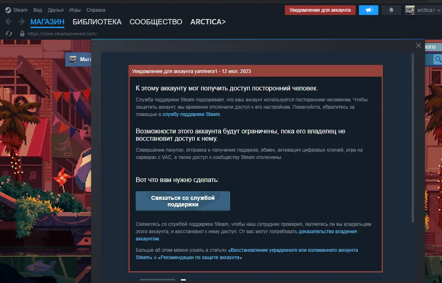Expand the arctica> account dropdown
This screenshot has height=283, width=442.
tap(428, 10)
